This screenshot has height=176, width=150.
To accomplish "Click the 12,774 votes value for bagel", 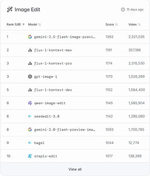I will (x=134, y=143).
